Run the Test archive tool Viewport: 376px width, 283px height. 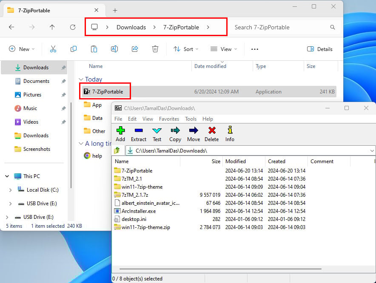coord(157,131)
